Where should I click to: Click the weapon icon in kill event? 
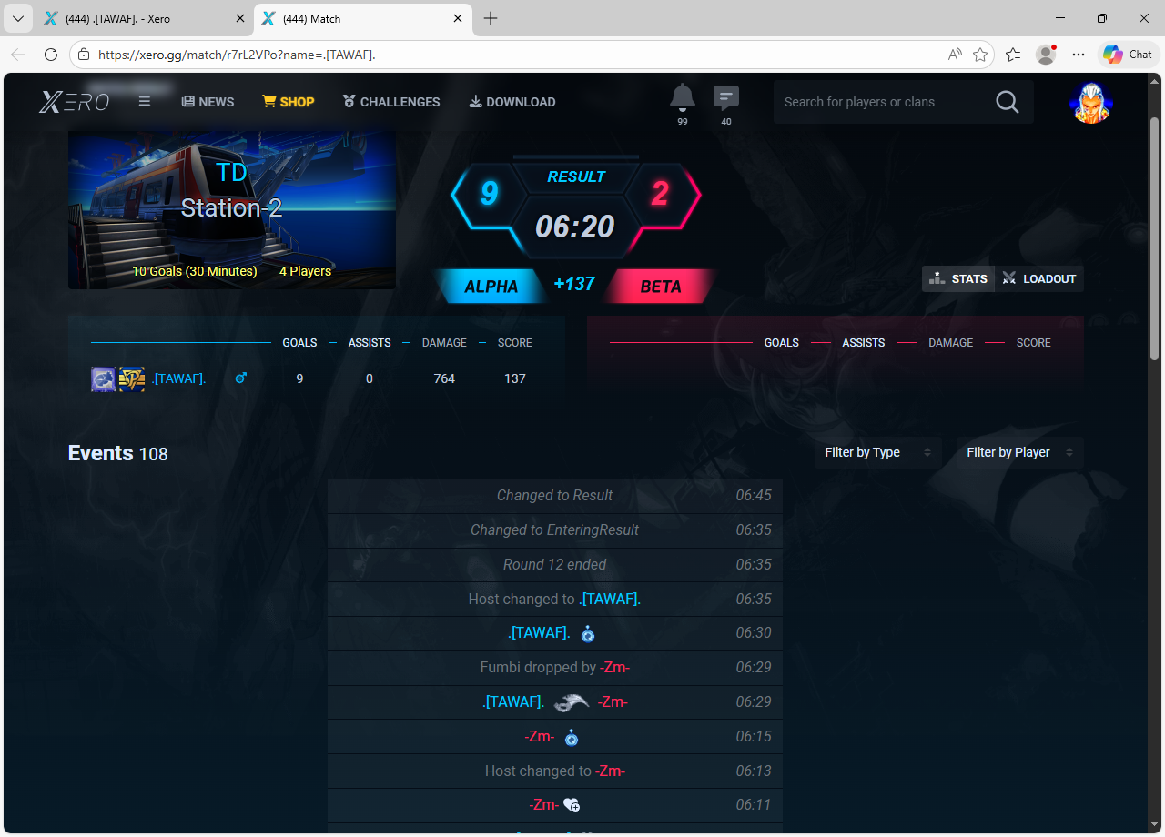pos(572,701)
